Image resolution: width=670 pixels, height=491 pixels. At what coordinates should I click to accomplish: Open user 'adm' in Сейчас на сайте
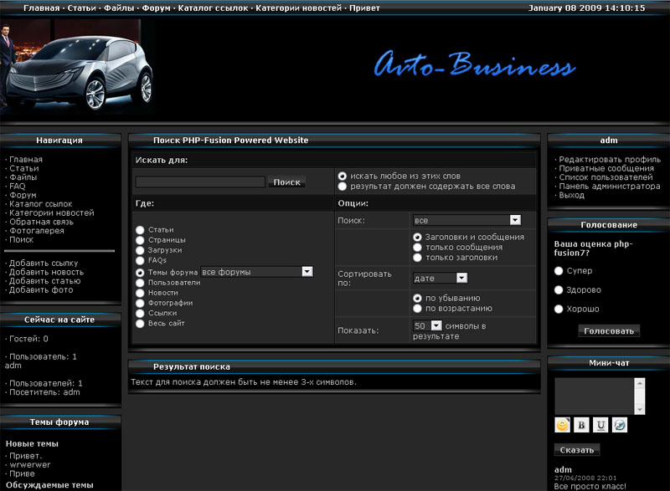click(13, 366)
